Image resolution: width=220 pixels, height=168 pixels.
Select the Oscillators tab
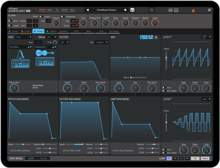63,31
